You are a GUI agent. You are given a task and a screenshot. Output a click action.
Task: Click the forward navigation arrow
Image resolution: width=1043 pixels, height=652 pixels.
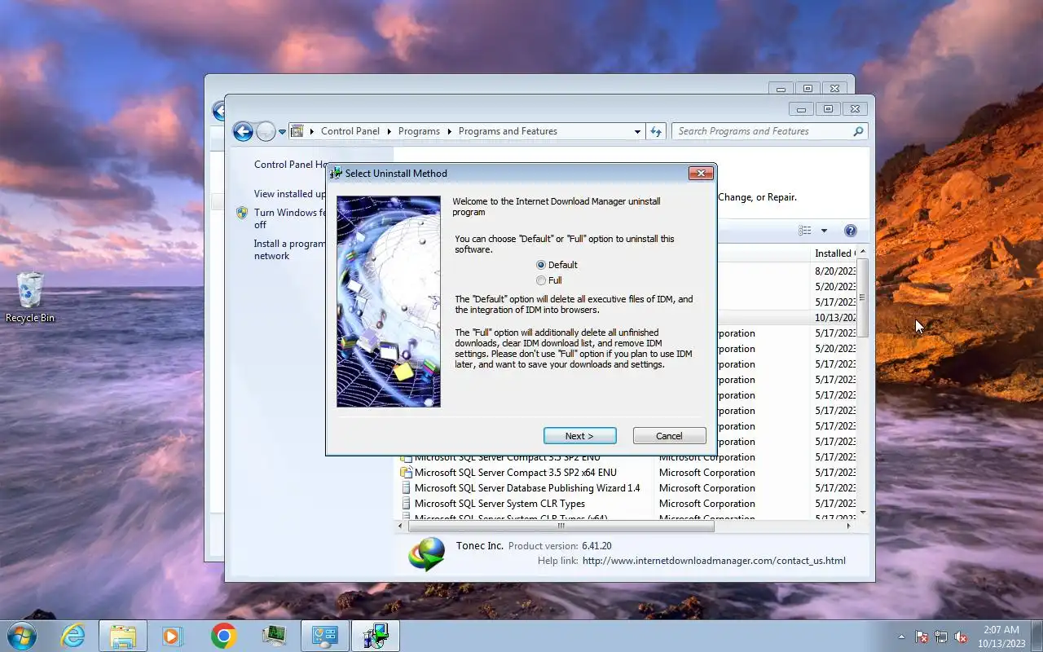tap(266, 131)
